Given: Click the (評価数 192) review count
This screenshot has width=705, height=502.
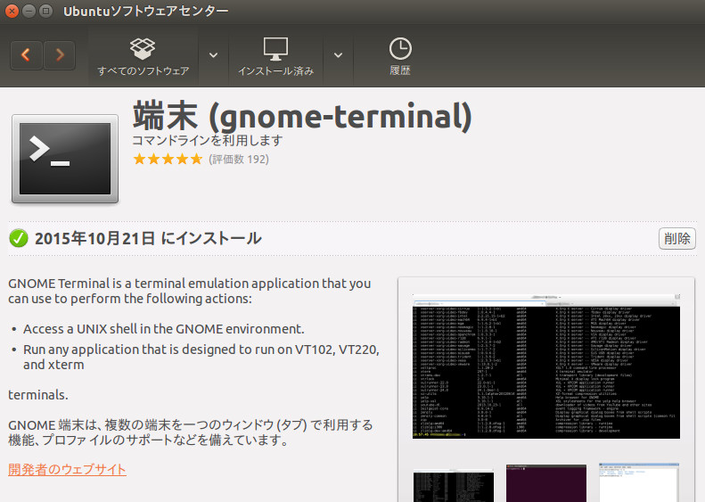Looking at the screenshot, I should tap(239, 160).
